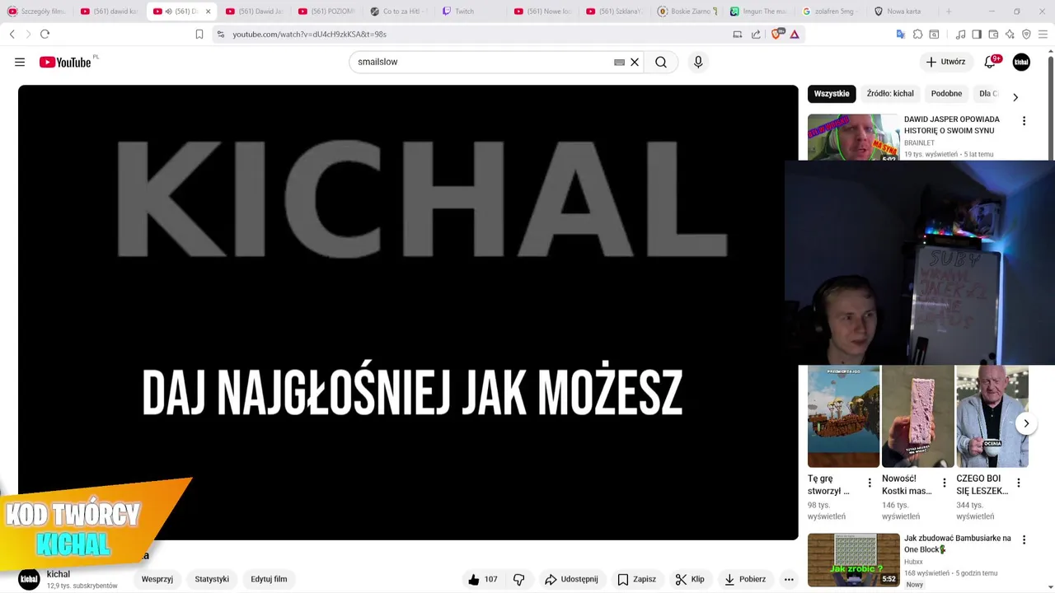
Task: Open Dawid Jasper video thumbnail
Action: click(854, 137)
